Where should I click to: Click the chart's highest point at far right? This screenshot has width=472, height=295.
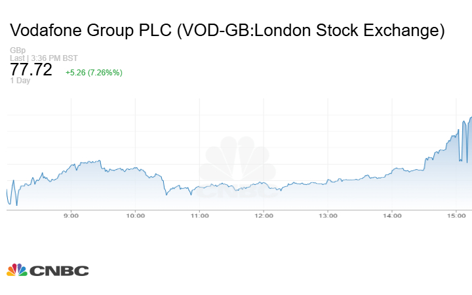point(470,118)
